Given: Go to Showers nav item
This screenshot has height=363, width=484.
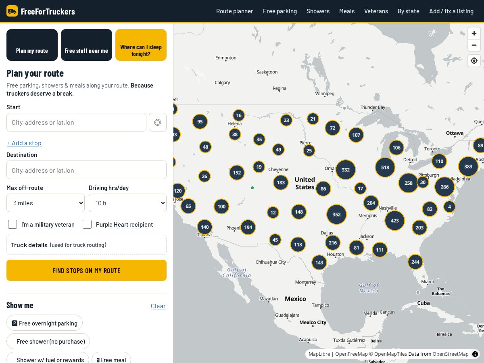Looking at the screenshot, I should 318,11.
